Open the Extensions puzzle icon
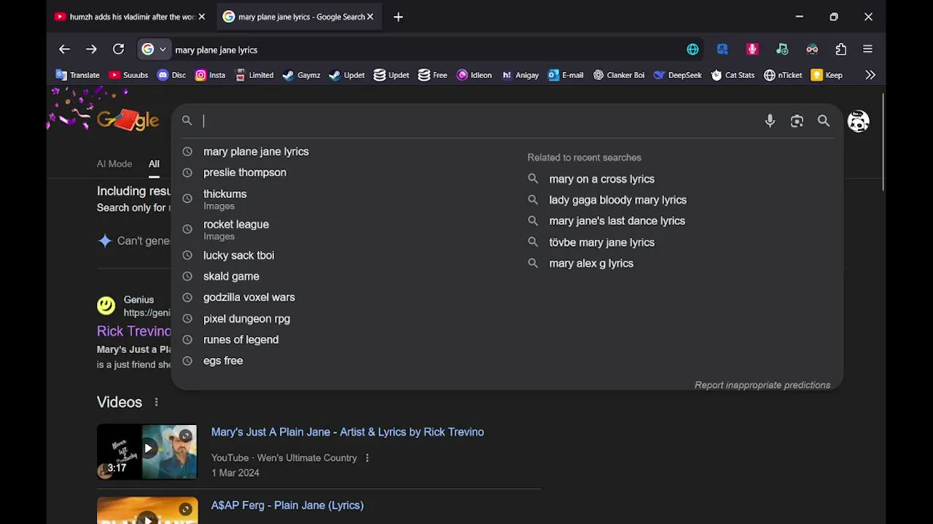The image size is (933, 524). [x=841, y=49]
